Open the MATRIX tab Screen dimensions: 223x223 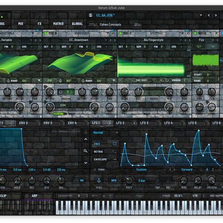(59, 23)
